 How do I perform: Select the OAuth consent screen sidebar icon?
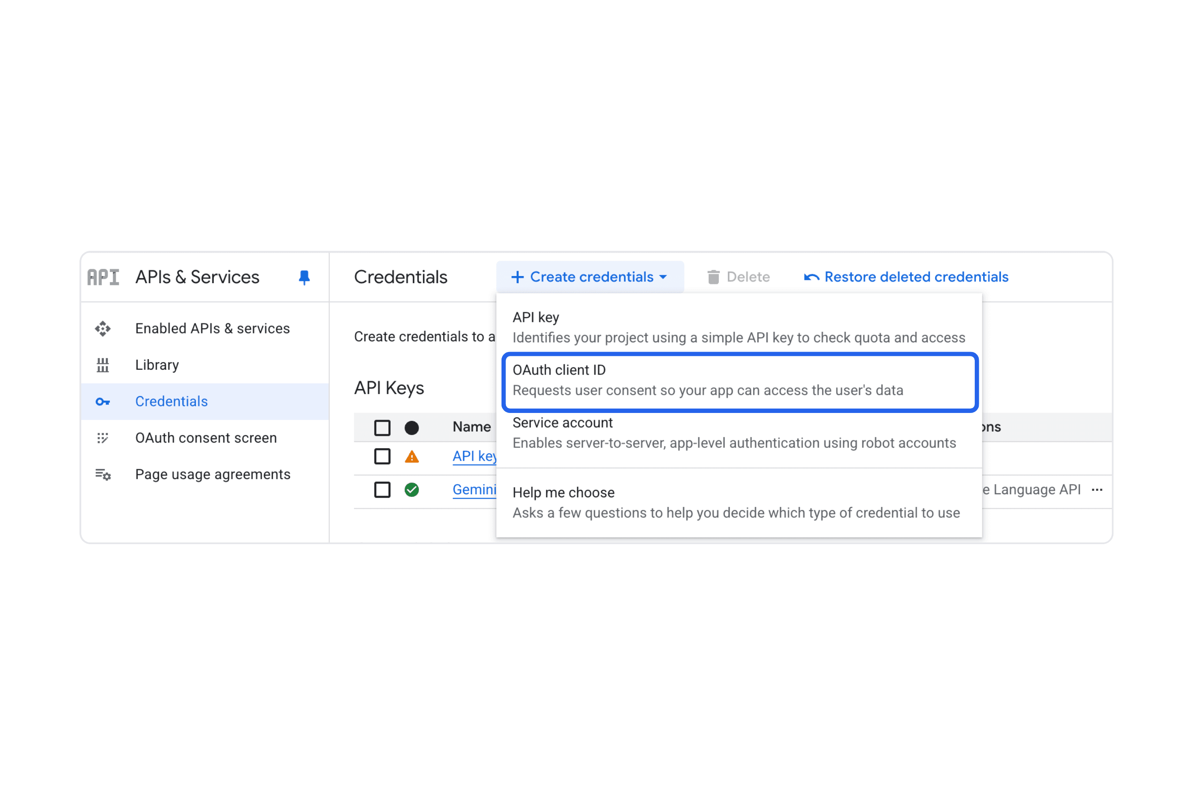pos(103,438)
